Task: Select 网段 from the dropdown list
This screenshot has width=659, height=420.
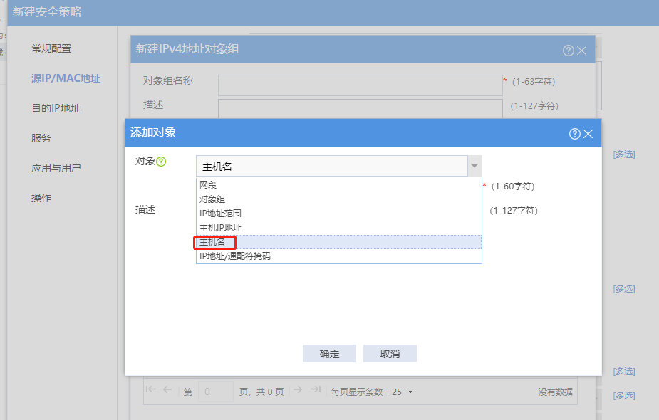Action: (x=338, y=185)
